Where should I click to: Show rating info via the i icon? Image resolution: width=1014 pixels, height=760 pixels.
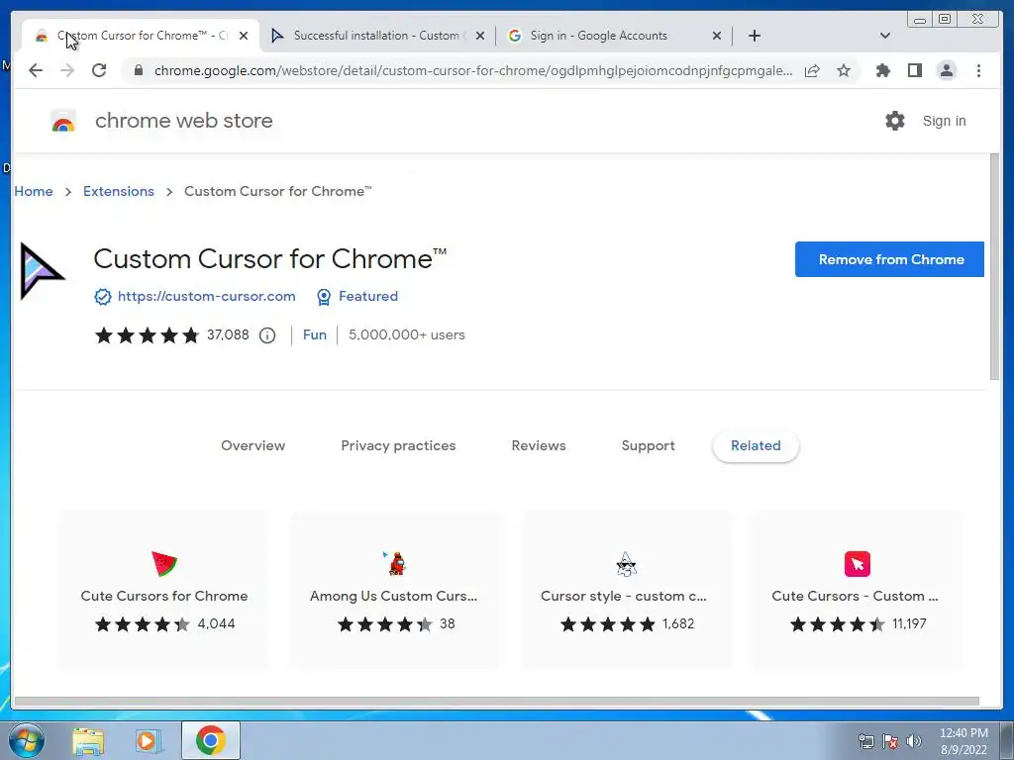click(x=267, y=335)
